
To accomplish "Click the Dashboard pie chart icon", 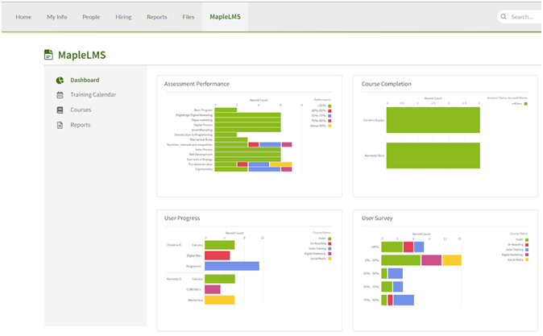I will (x=60, y=81).
